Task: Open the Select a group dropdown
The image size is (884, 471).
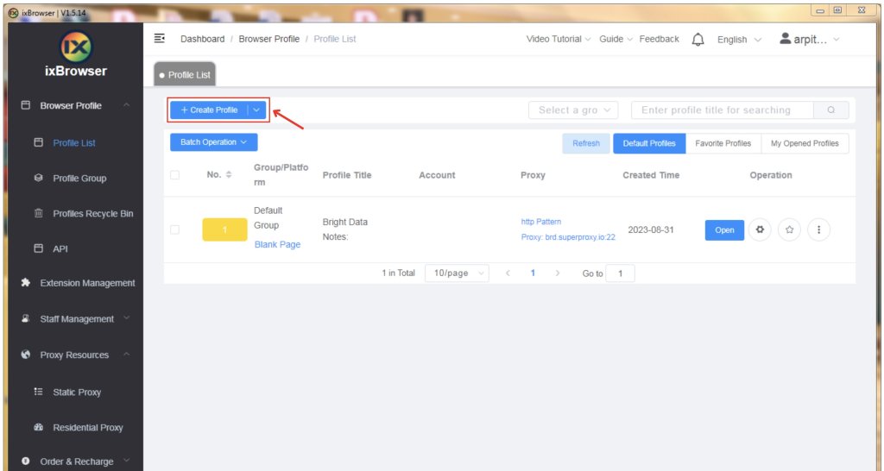Action: [573, 110]
